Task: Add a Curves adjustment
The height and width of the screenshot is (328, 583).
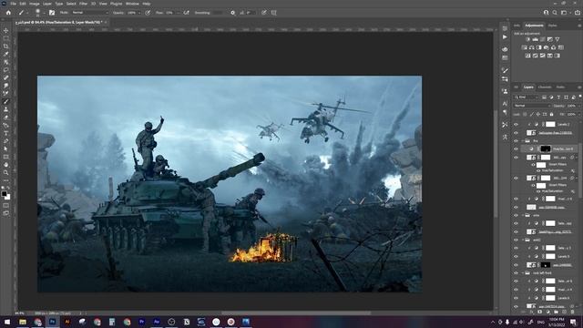Action: tap(543, 39)
